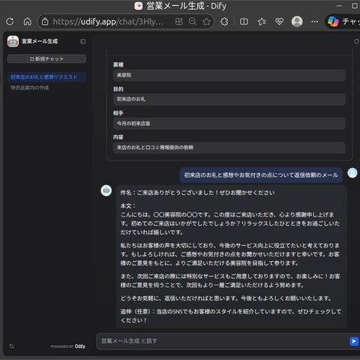
Task: Focus the 営業メール生成 と話す message input
Action: coord(223,341)
